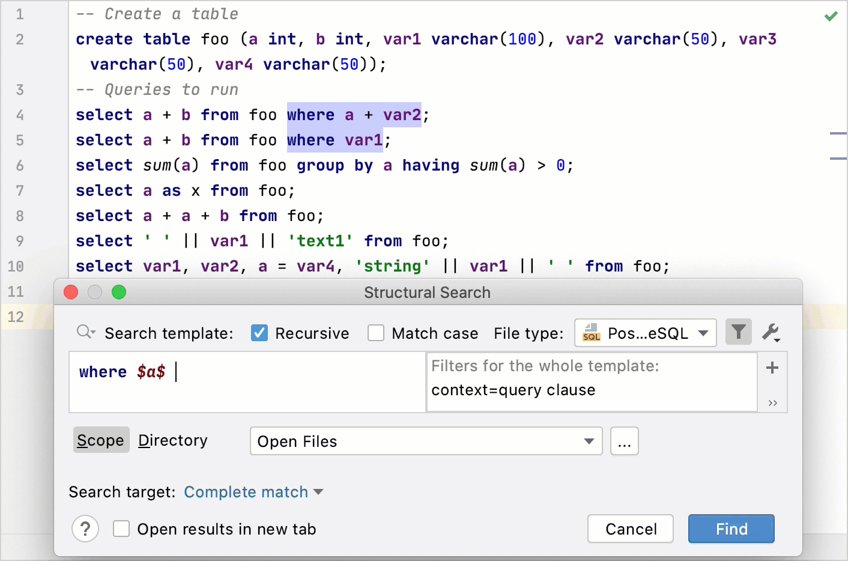Uncheck the Recursive checkbox

[259, 333]
